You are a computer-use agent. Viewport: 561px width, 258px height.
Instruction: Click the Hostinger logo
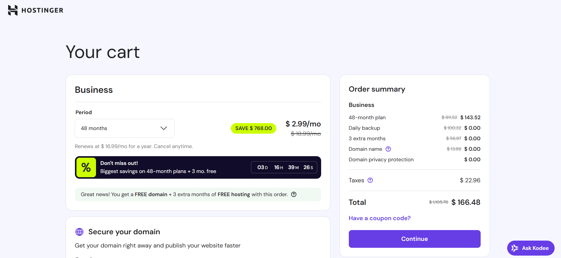pyautogui.click(x=36, y=10)
